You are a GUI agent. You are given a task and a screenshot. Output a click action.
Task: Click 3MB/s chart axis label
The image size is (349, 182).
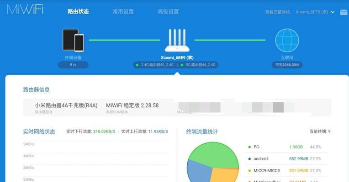[28, 167]
